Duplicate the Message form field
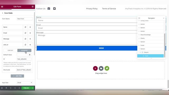This screenshot has width=169, height=95. pyautogui.click(x=25, y=39)
